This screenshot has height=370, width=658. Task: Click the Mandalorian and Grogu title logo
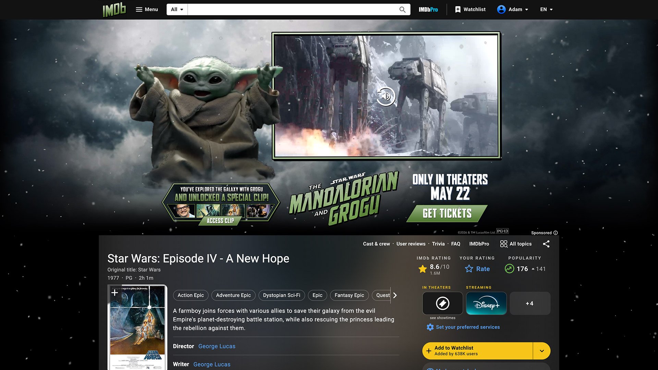(344, 199)
